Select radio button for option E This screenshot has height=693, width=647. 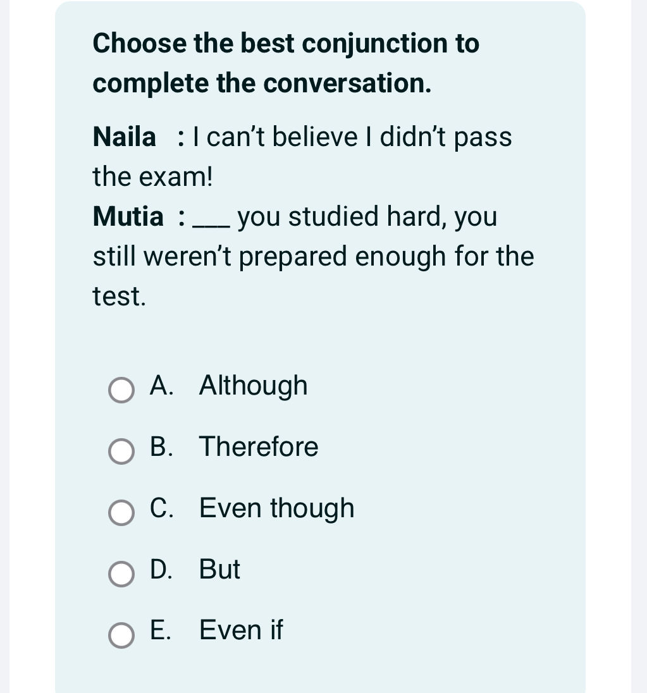121,635
